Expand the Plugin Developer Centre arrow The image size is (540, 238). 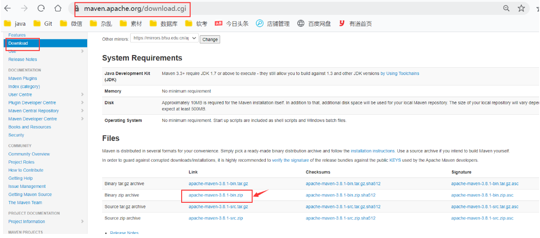click(x=82, y=103)
